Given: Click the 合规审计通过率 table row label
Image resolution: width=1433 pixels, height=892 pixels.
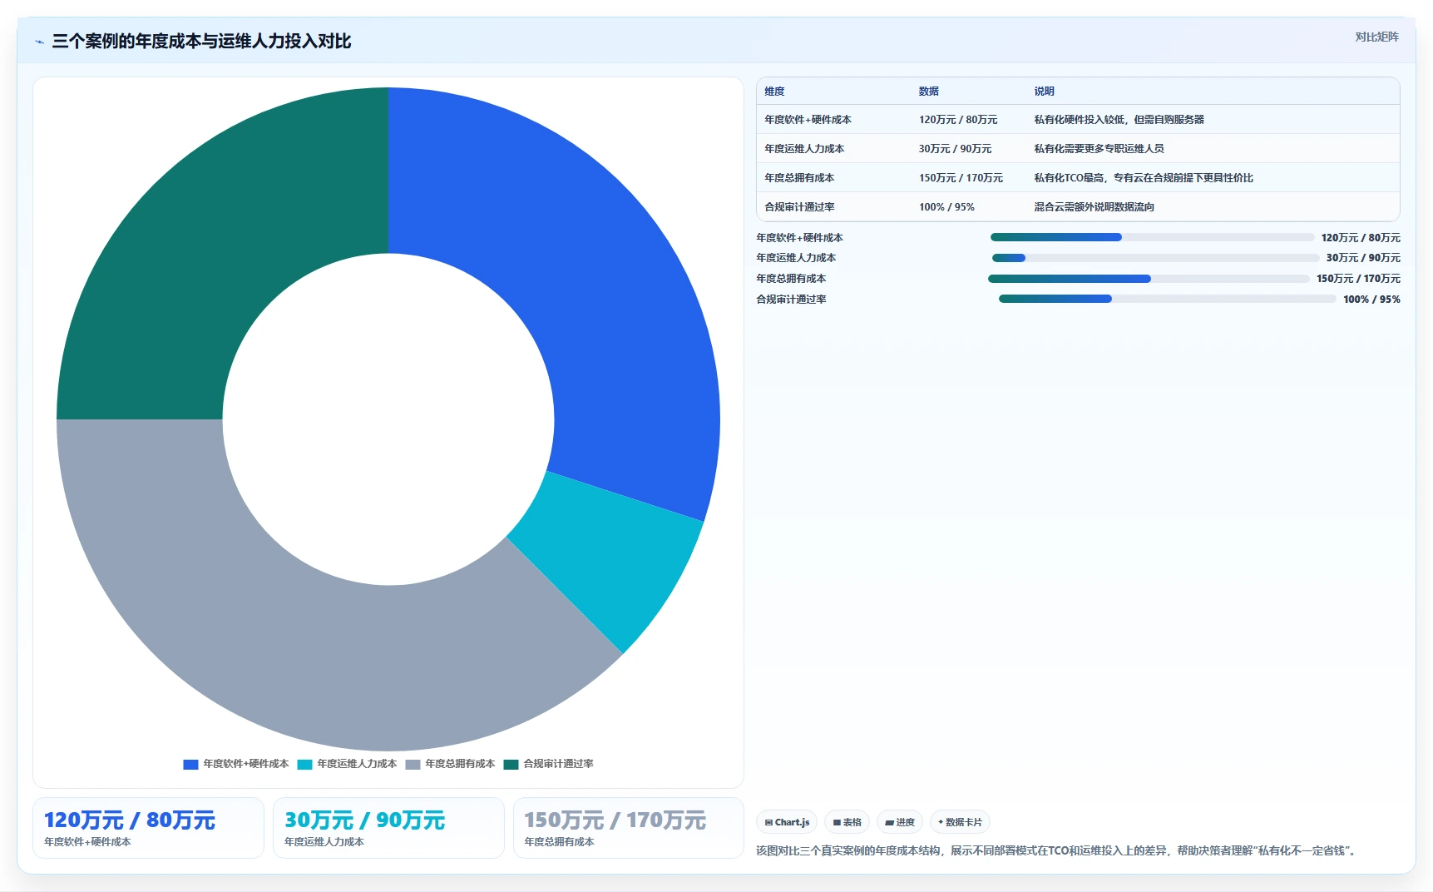Looking at the screenshot, I should (799, 207).
